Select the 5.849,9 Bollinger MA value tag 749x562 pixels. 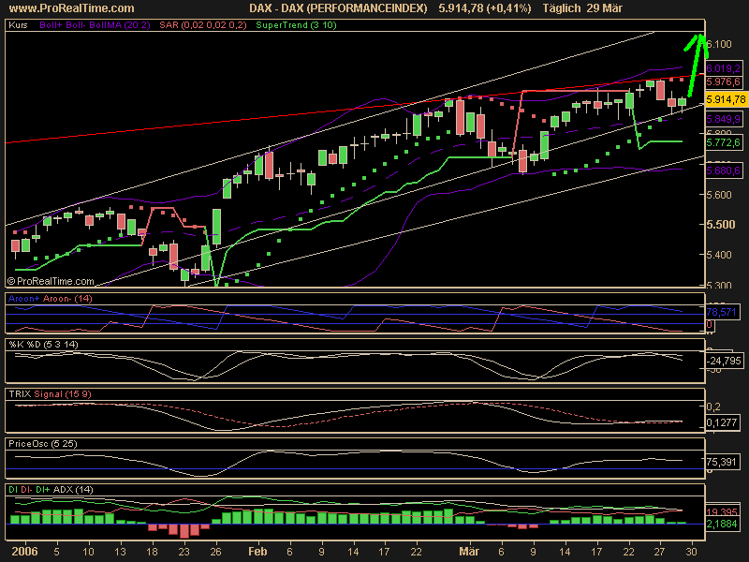click(x=724, y=119)
